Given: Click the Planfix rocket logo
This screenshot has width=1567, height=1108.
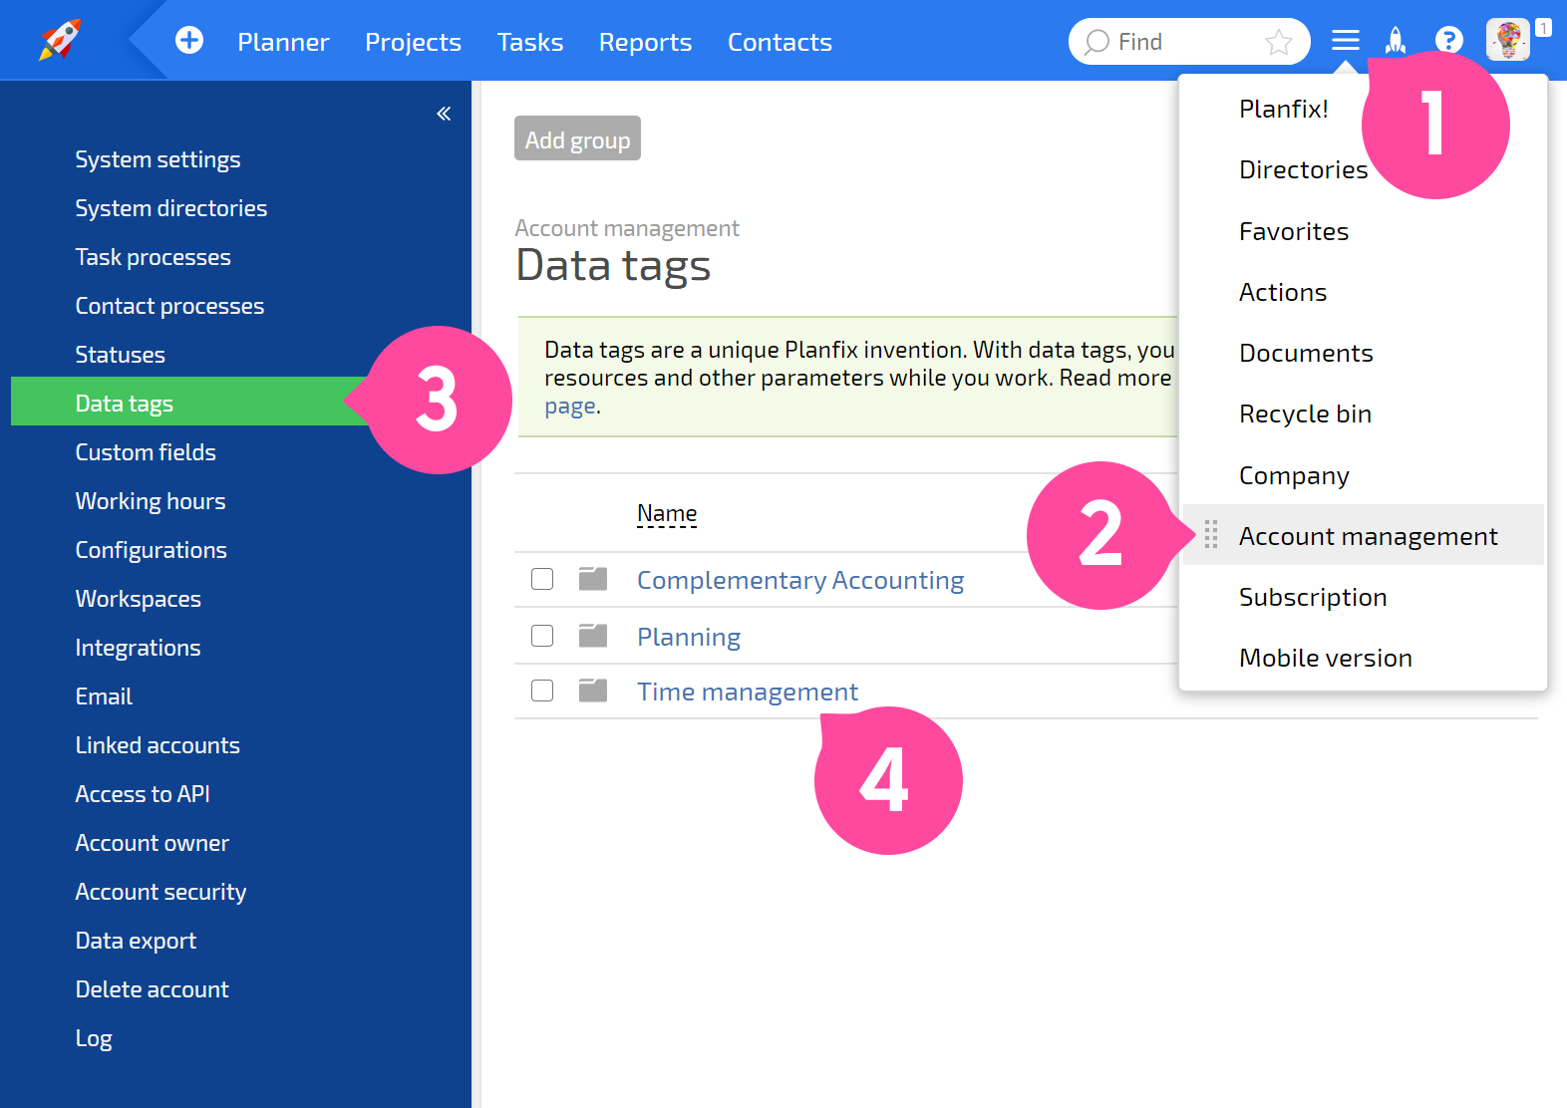Looking at the screenshot, I should click(61, 40).
